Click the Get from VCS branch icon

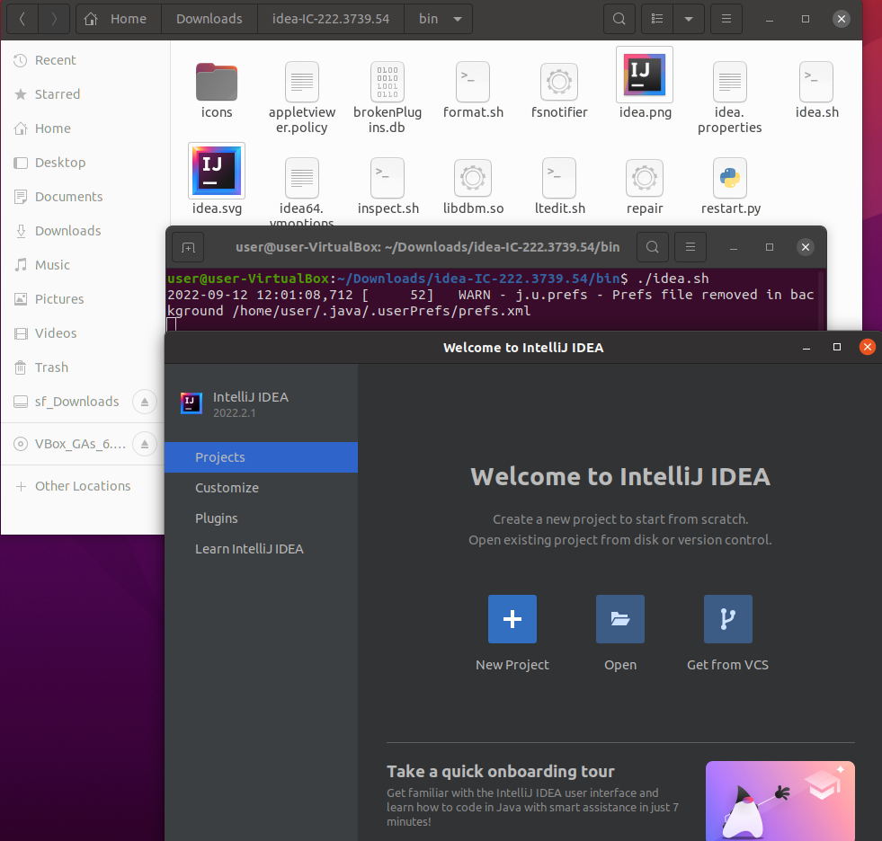(728, 619)
